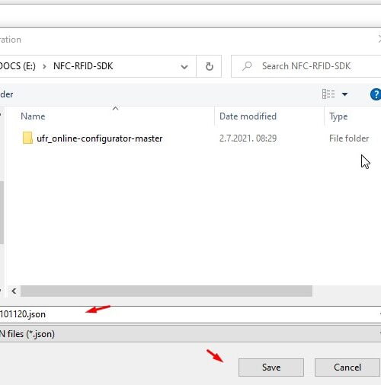381x385 pixels.
Task: Open the help question mark icon
Action: [x=376, y=94]
